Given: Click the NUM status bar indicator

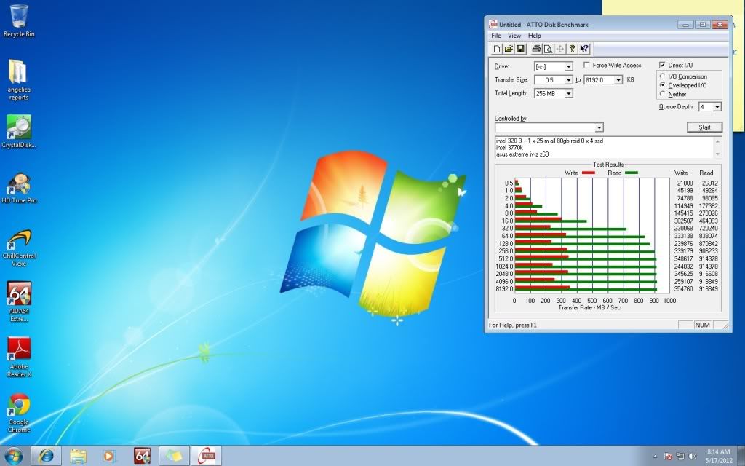Looking at the screenshot, I should (x=702, y=325).
